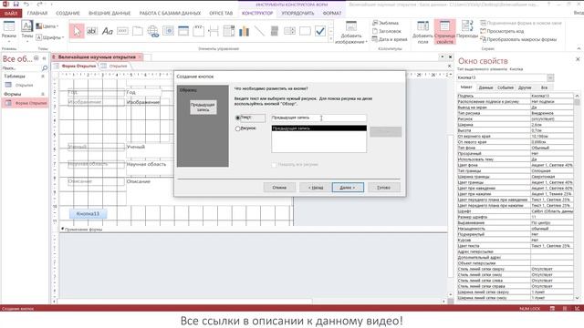Select the Toggle Button control icon

(x=275, y=31)
